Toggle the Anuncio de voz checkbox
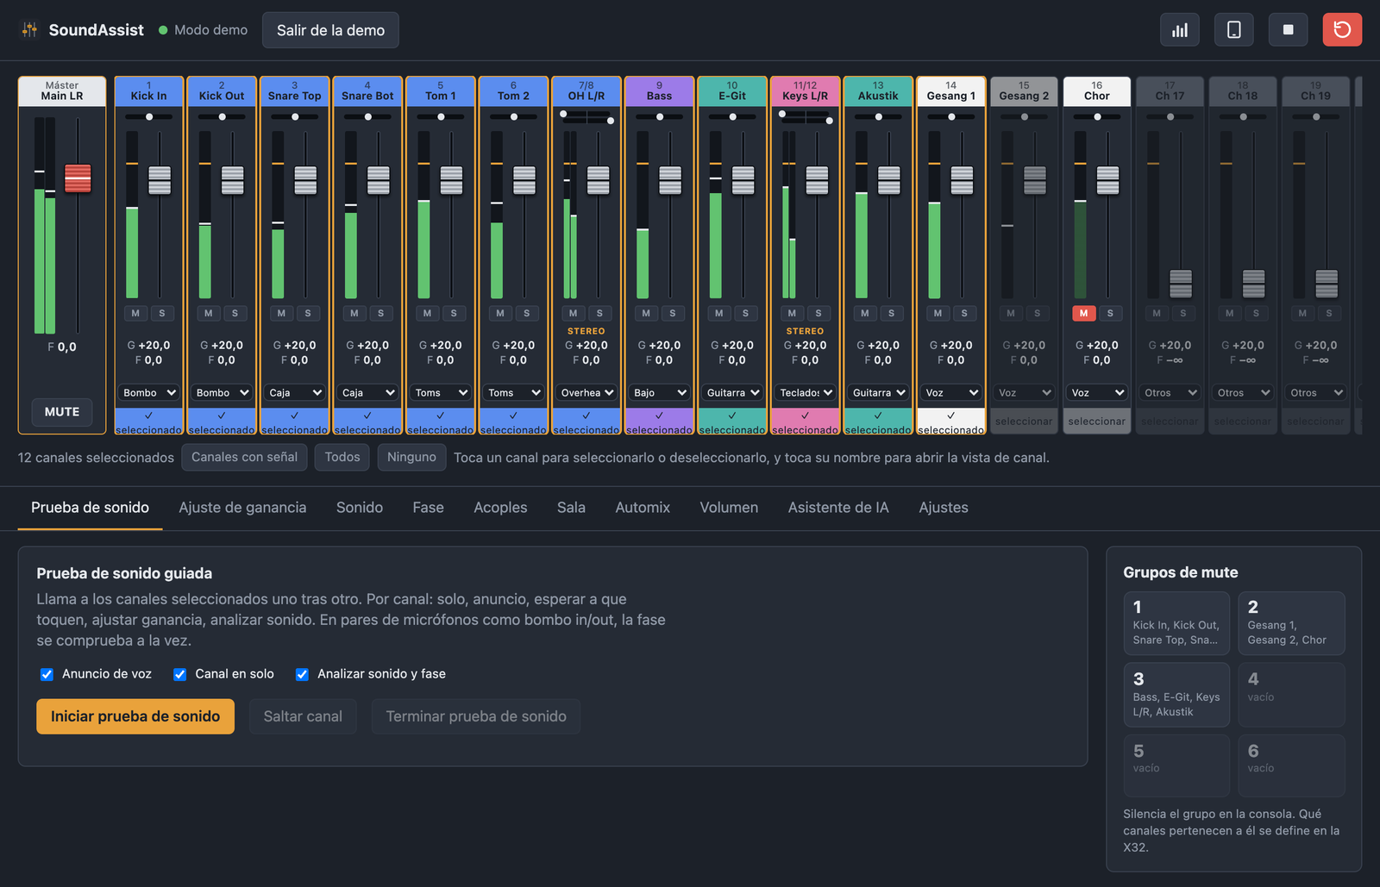Viewport: 1380px width, 887px height. 47,674
